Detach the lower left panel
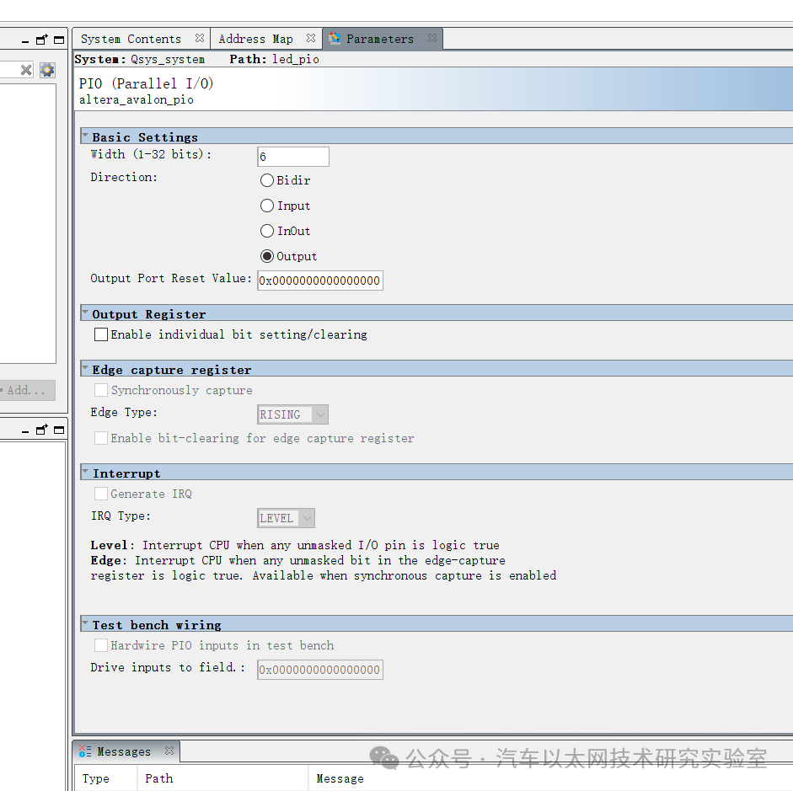Screen dimensions: 793x791 (42, 430)
